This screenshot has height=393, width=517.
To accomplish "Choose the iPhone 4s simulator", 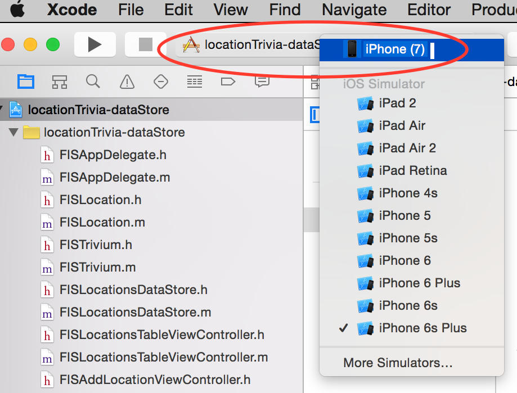I will tap(411, 193).
